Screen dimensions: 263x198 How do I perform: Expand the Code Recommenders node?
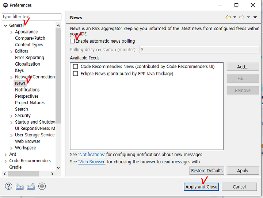pyautogui.click(x=5, y=161)
